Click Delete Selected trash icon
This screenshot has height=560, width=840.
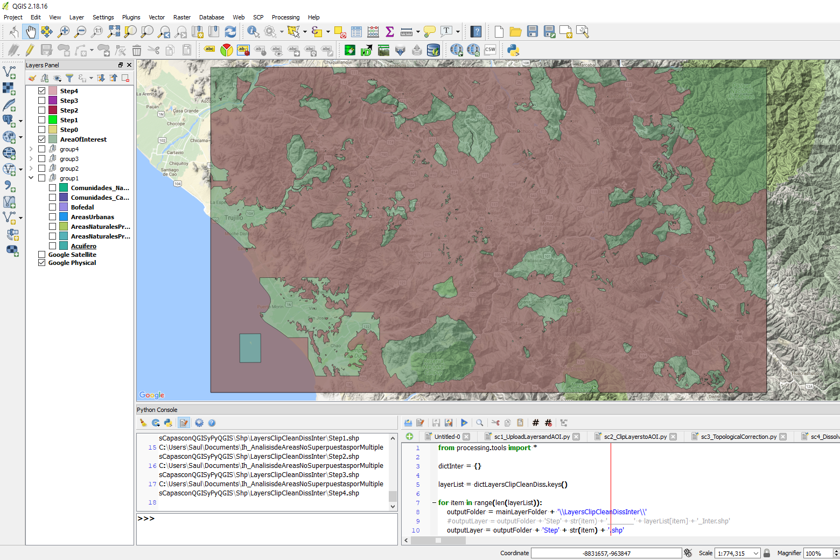click(x=137, y=50)
